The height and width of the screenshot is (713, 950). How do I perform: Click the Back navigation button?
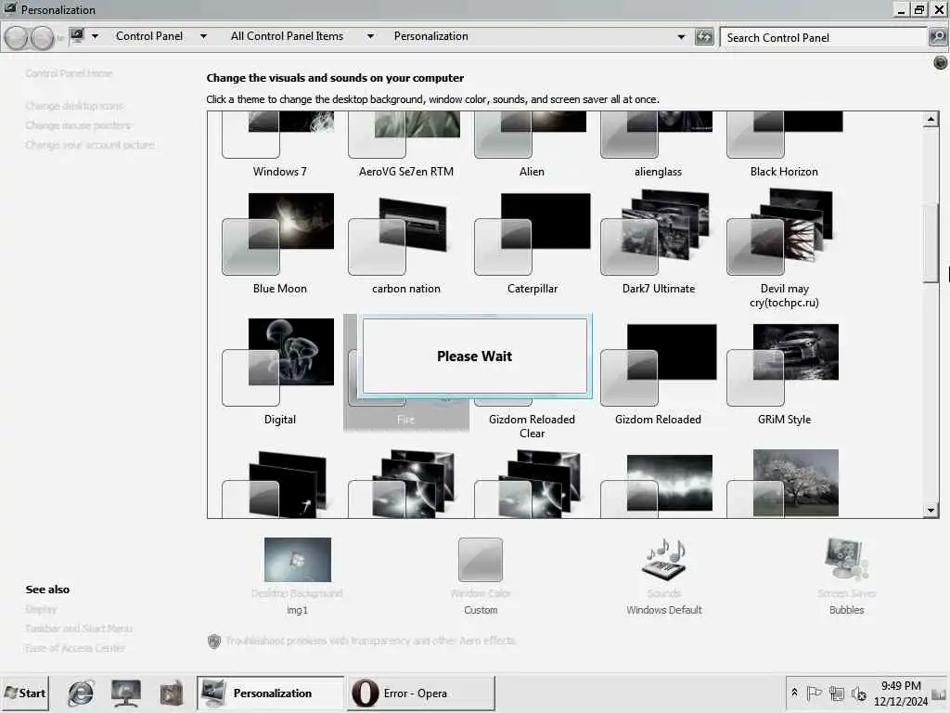point(17,37)
